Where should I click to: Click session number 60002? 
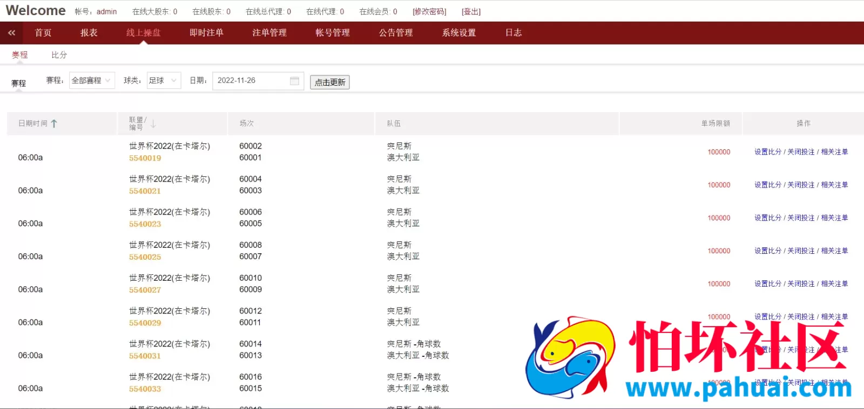(x=251, y=146)
